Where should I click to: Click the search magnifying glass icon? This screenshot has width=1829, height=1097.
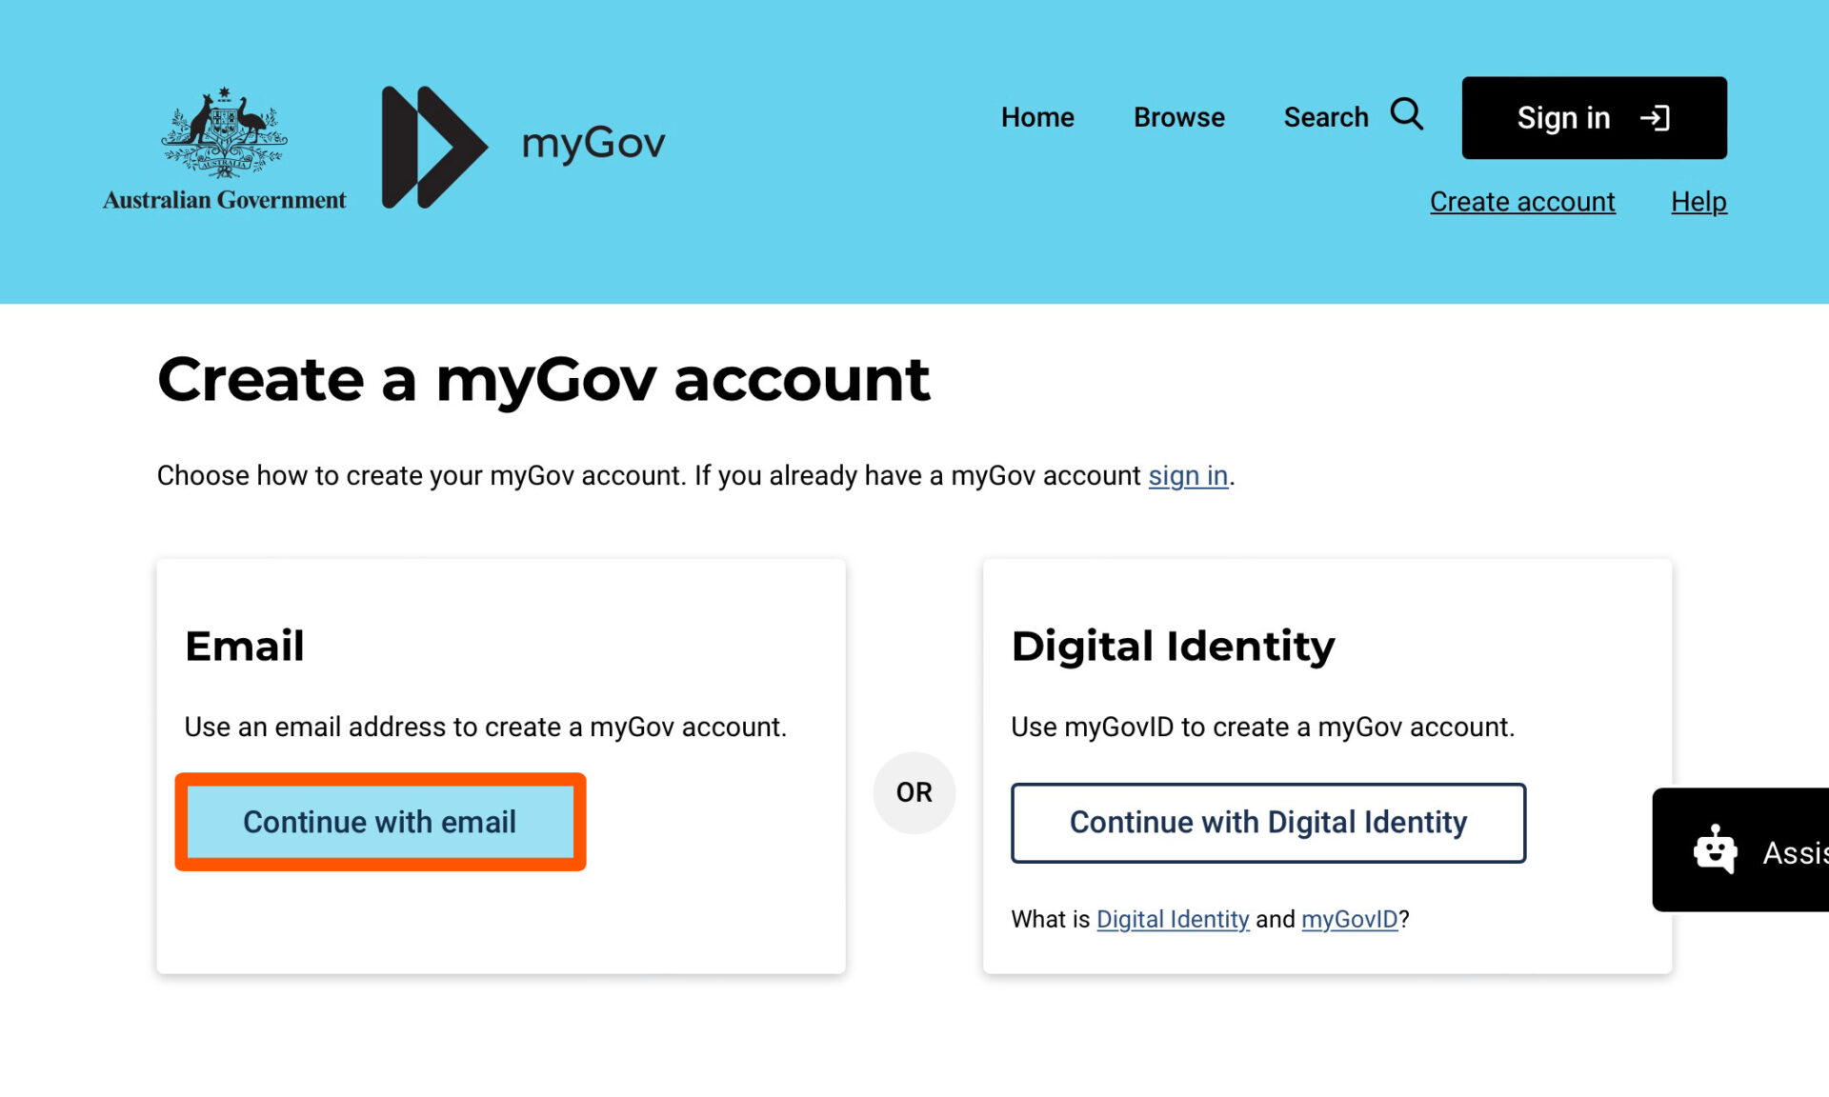coord(1407,115)
